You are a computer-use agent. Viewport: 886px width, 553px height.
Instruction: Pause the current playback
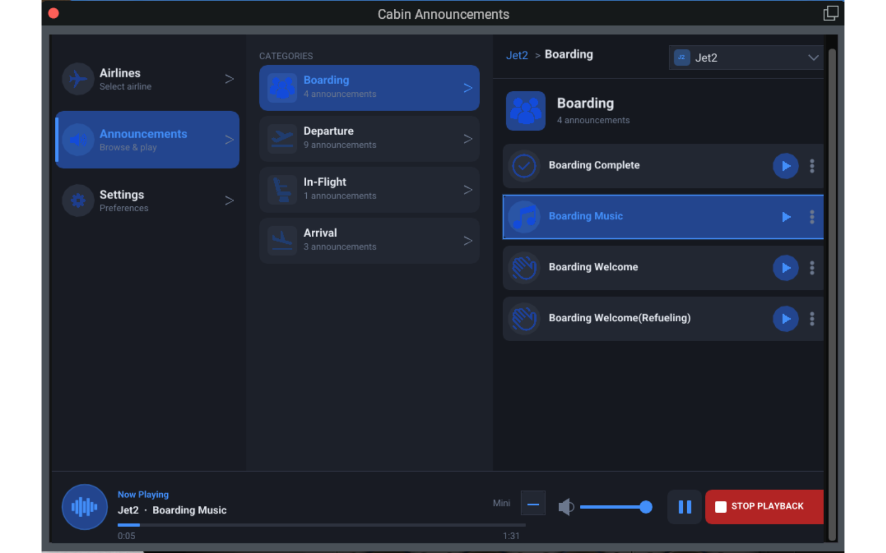click(684, 507)
